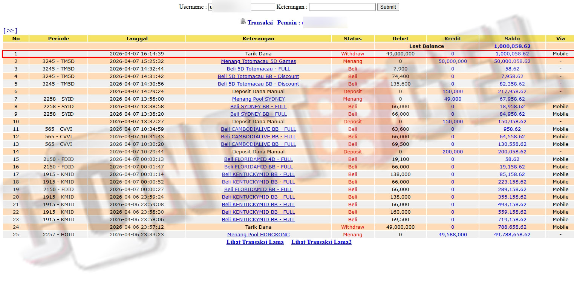Select kredit value 50,000,000
The image size is (574, 286).
pos(453,61)
